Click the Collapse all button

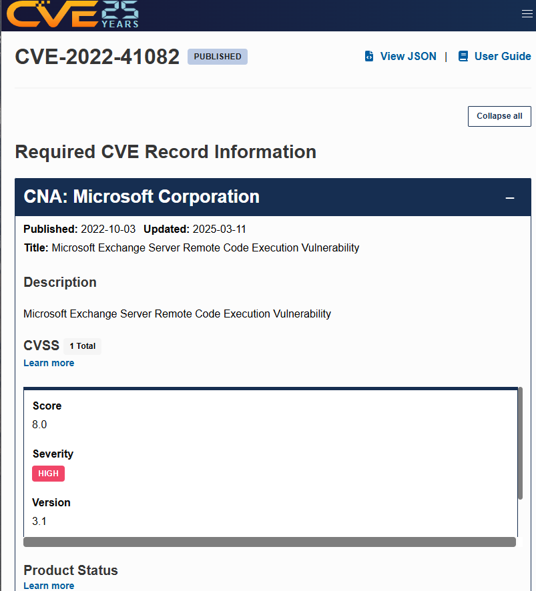pos(499,116)
